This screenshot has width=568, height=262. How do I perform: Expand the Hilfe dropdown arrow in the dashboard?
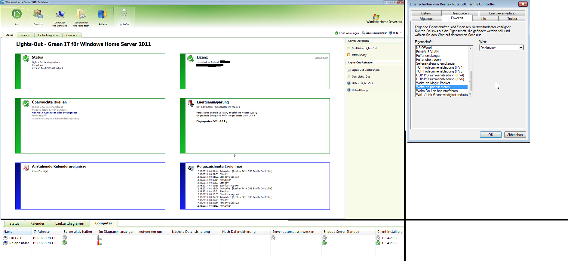tap(401, 33)
